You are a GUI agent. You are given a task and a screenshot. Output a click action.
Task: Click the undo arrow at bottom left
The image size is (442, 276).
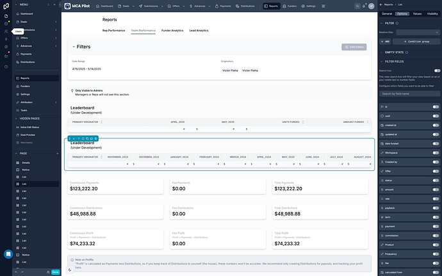click(16, 272)
